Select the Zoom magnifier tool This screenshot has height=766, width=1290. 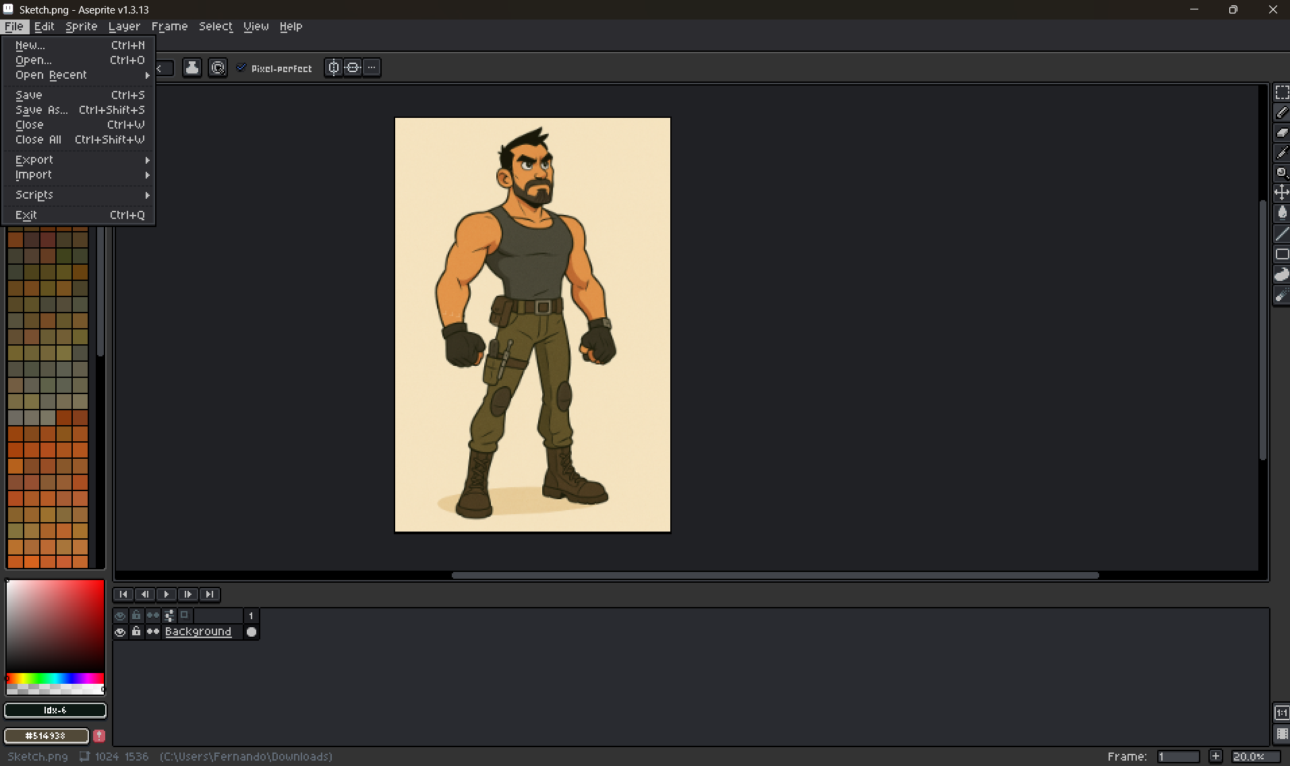click(1281, 173)
